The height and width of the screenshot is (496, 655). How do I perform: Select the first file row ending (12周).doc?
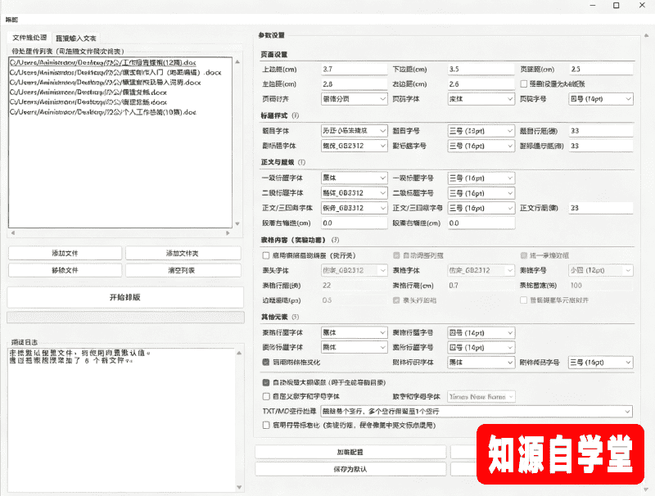(120, 63)
